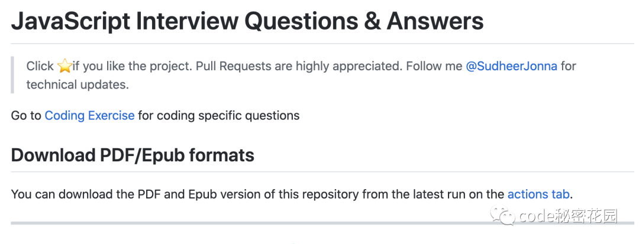Click the thick gray horizontal section divider
The height and width of the screenshot is (244, 639).
click(322, 223)
